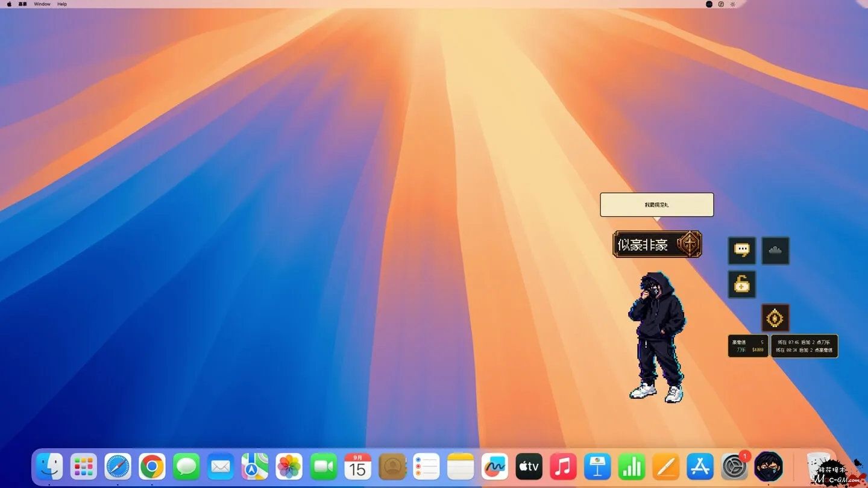Screen dimensions: 868x488
Task: Open Pages from the Dock
Action: click(666, 467)
